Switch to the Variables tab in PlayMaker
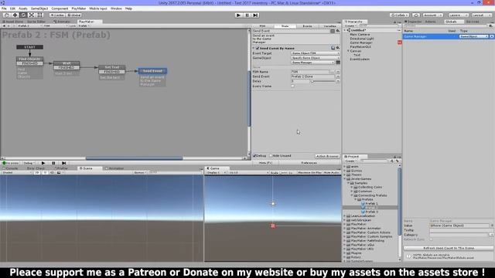This screenshot has height=278, width=495. click(x=329, y=26)
